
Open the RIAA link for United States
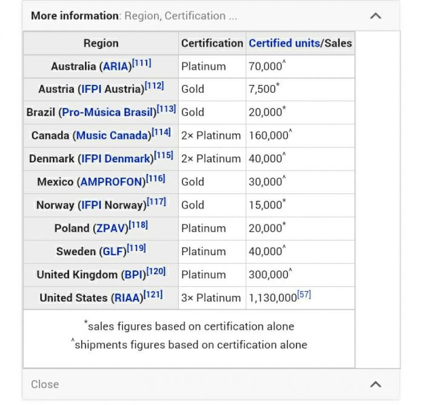[127, 298]
